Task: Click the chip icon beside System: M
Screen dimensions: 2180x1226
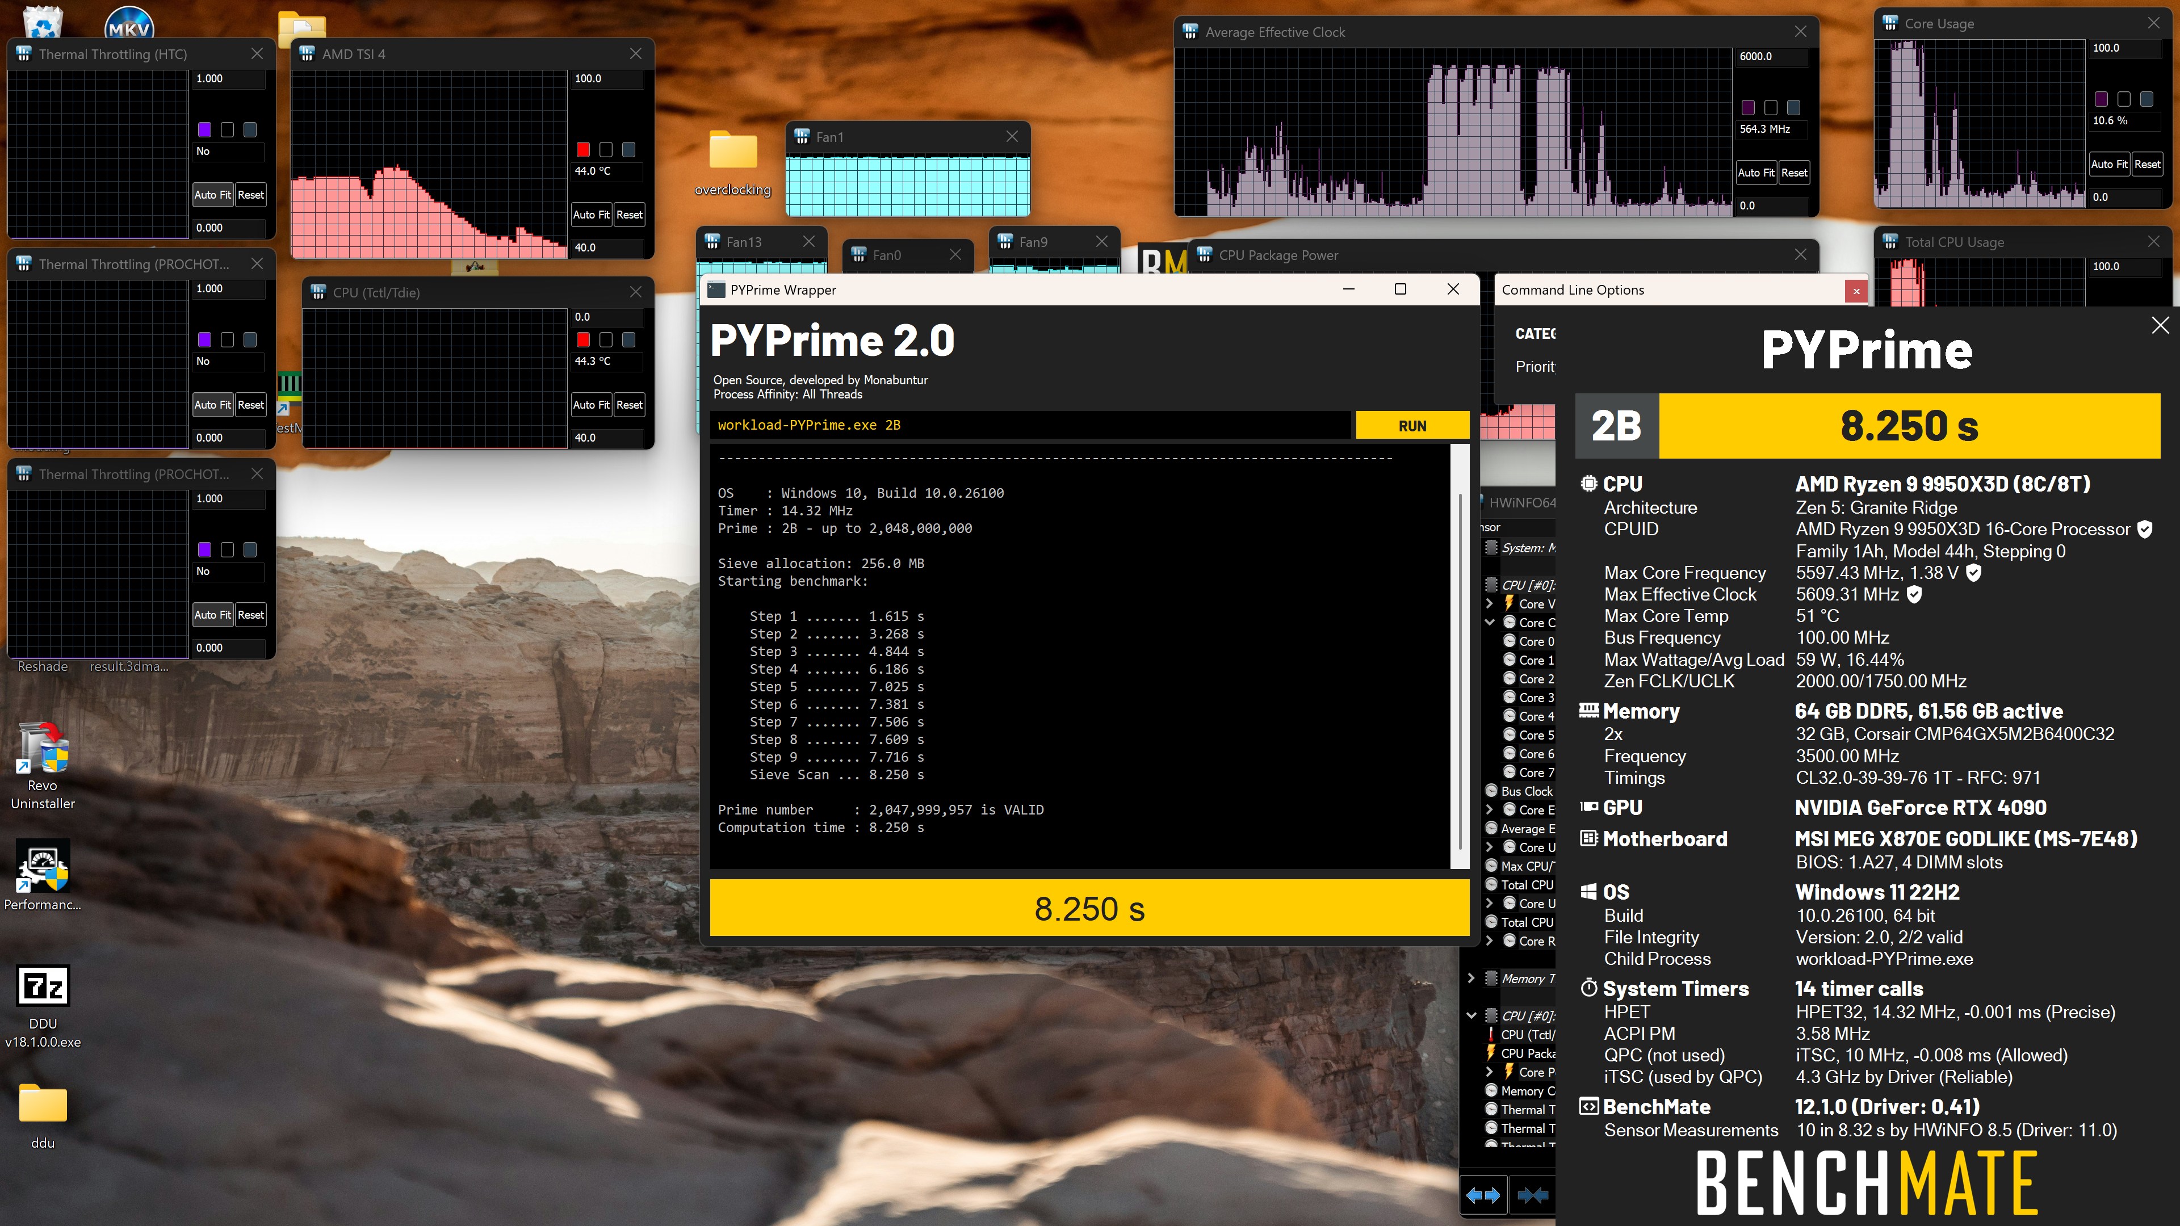Action: tap(1491, 547)
